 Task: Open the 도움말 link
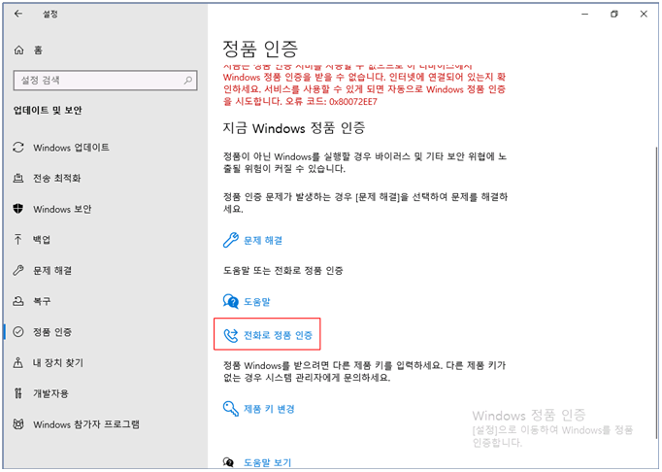click(256, 302)
